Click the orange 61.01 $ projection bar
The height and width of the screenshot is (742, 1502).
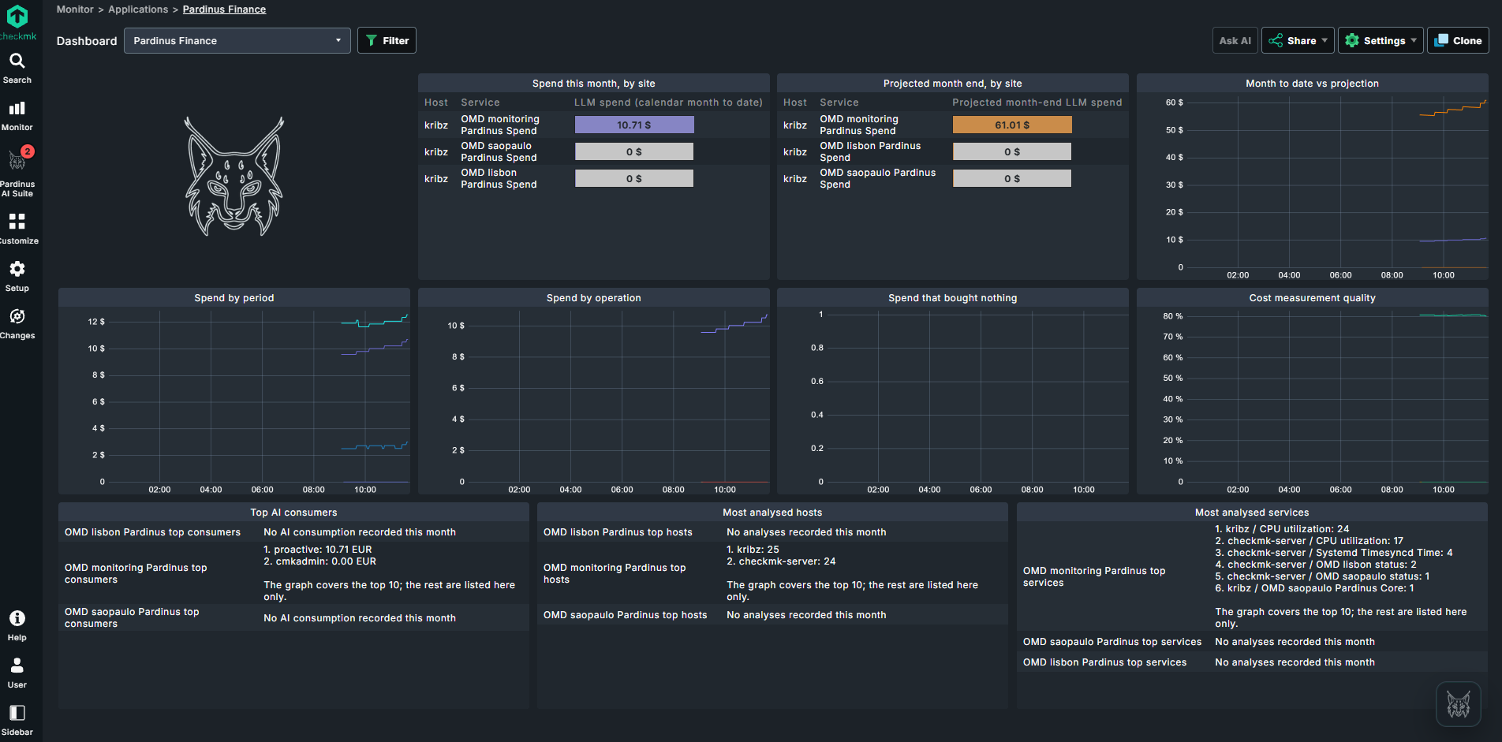[1012, 125]
